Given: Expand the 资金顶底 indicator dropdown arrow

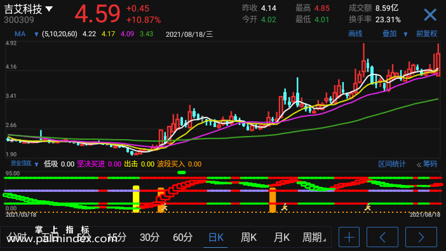Looking at the screenshot, I should 36,165.
